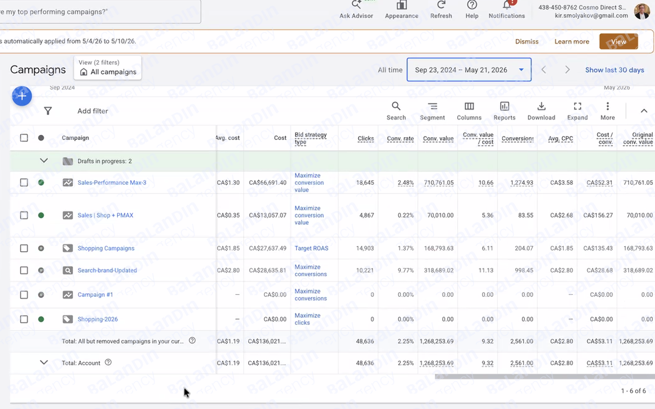The image size is (655, 409).
Task: Click the orange View button
Action: 618,41
